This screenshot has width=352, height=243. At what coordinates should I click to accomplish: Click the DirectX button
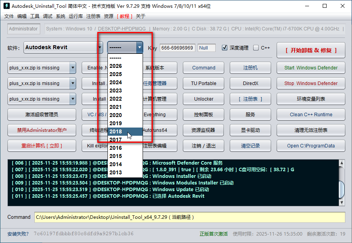click(250, 83)
